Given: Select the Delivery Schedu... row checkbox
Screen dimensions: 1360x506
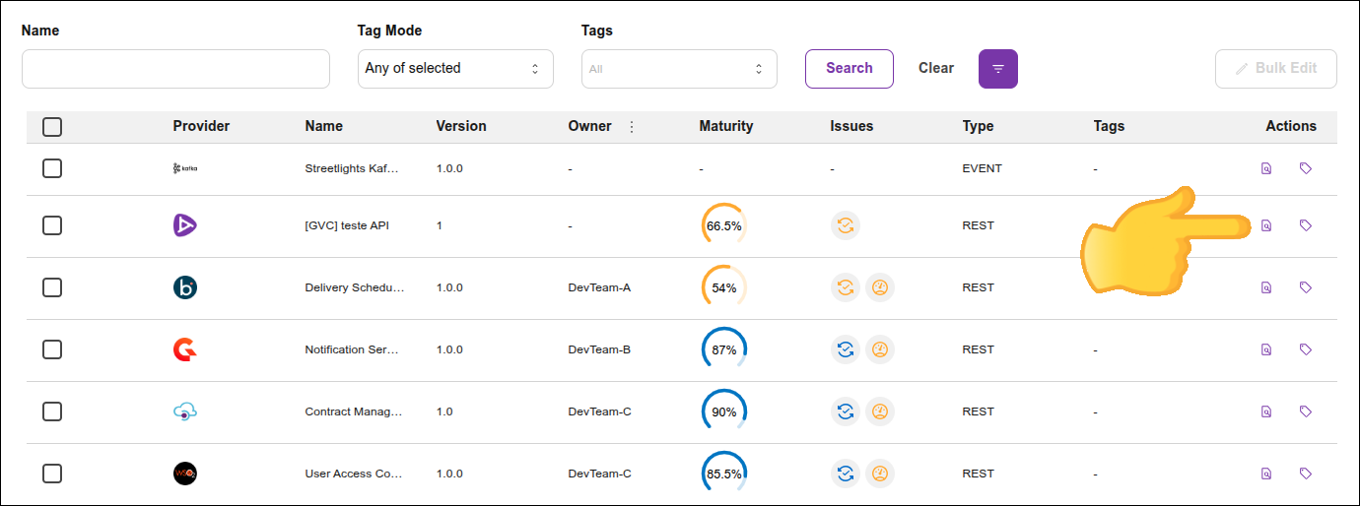Looking at the screenshot, I should click(x=52, y=287).
